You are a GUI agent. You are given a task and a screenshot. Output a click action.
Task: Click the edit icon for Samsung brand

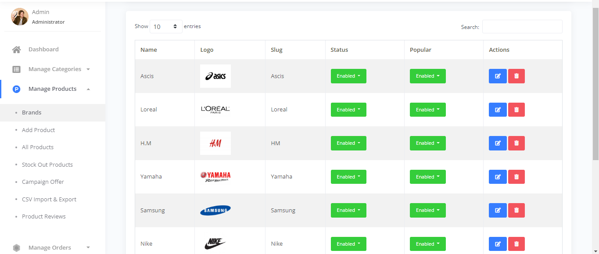(498, 210)
